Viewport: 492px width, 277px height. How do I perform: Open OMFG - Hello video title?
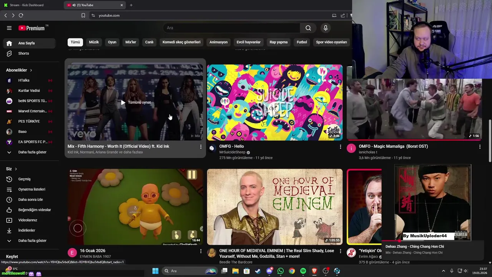pos(231,146)
